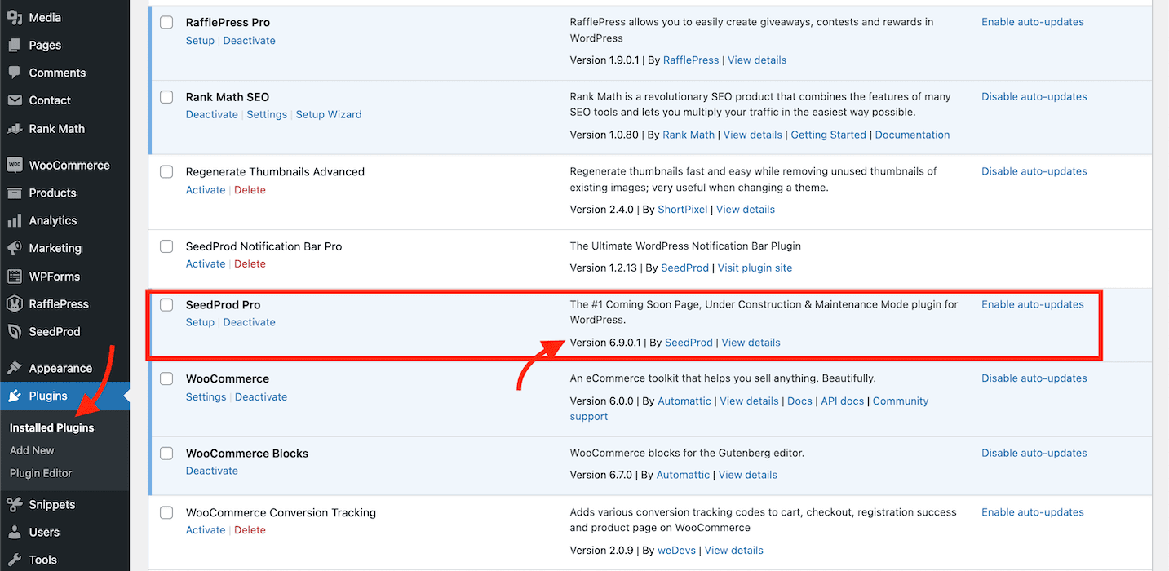1169x571 pixels.
Task: Open WooCommerce Community support link
Action: (x=750, y=409)
